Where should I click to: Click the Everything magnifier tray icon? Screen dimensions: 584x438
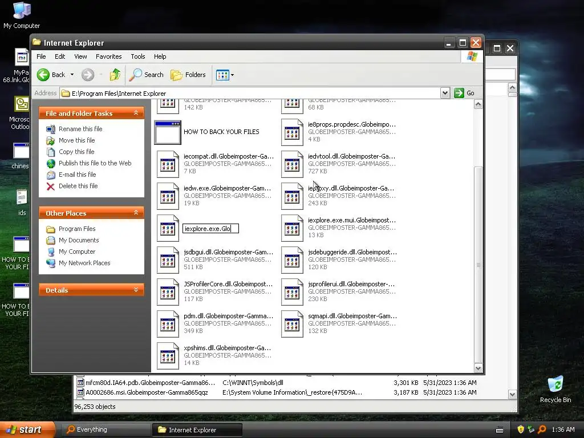point(542,429)
